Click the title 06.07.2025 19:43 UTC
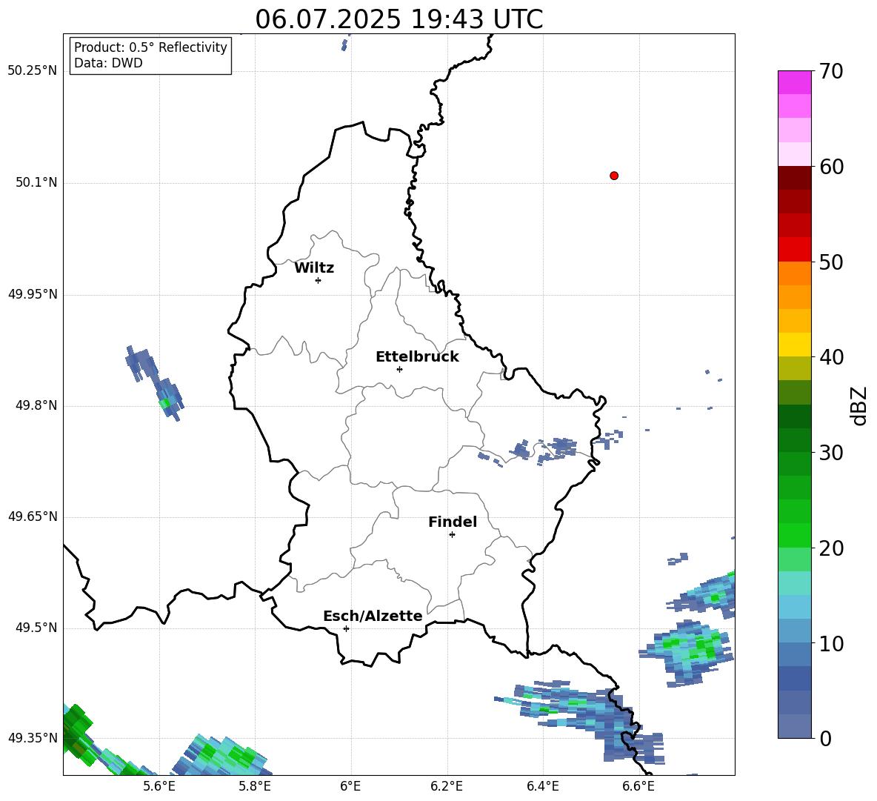The image size is (877, 801). (399, 19)
